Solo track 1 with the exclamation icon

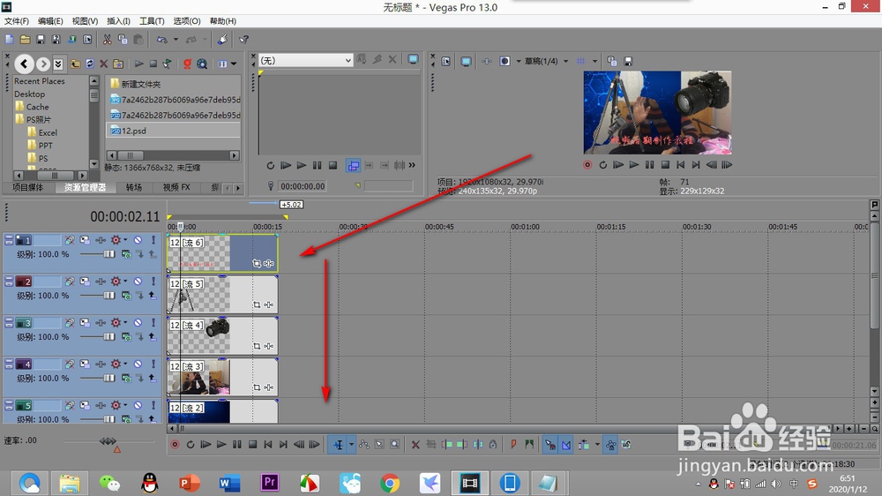click(x=153, y=240)
